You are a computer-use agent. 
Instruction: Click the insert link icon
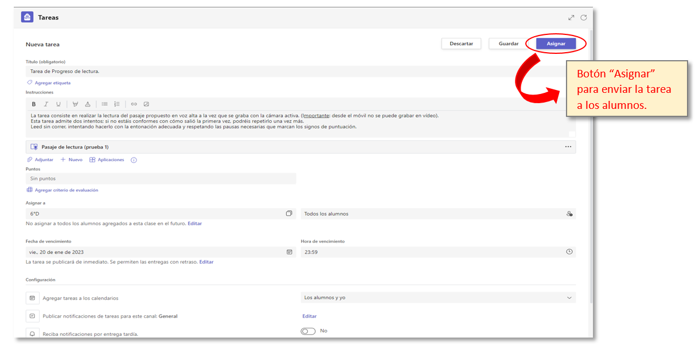coord(134,104)
